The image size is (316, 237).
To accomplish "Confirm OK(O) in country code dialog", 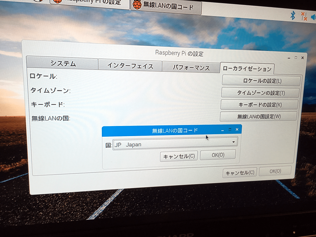I will 218,155.
